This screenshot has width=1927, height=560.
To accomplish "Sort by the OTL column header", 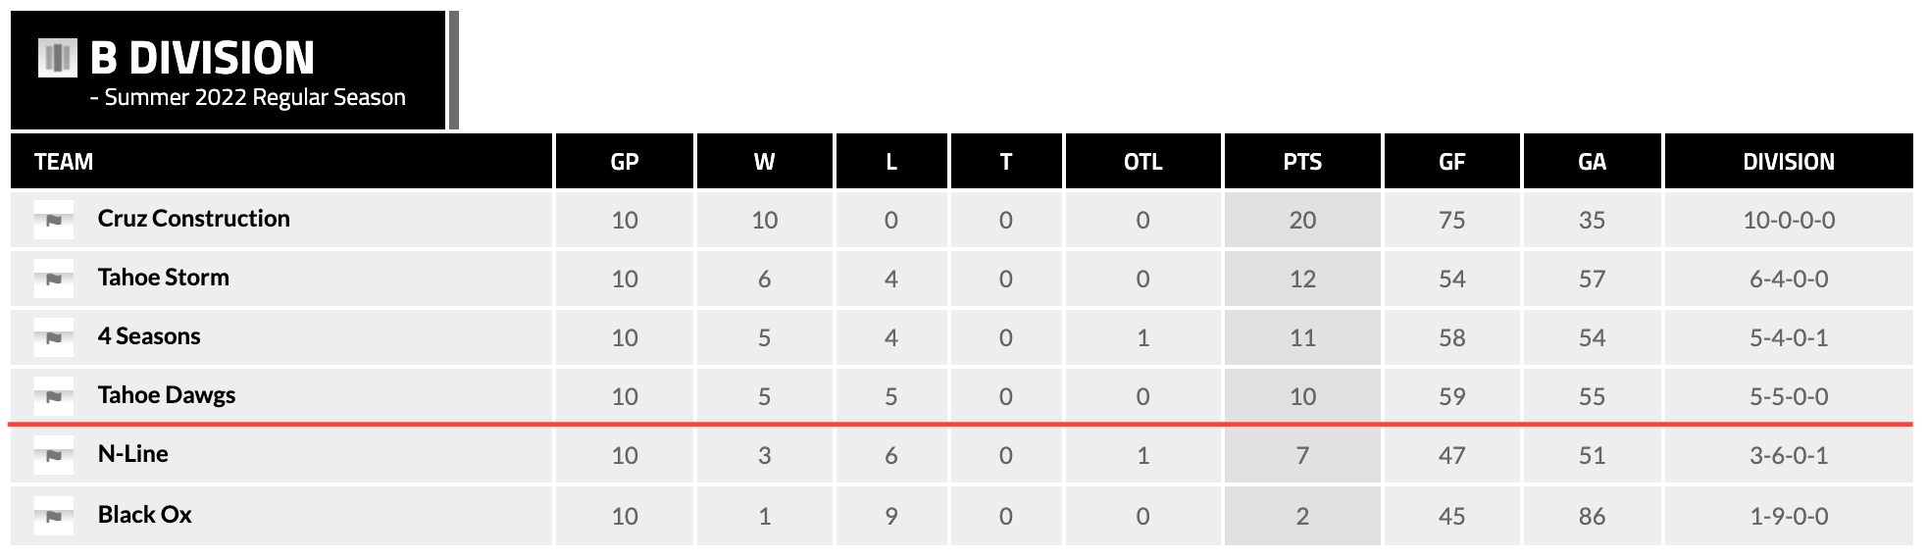I will pyautogui.click(x=1142, y=162).
